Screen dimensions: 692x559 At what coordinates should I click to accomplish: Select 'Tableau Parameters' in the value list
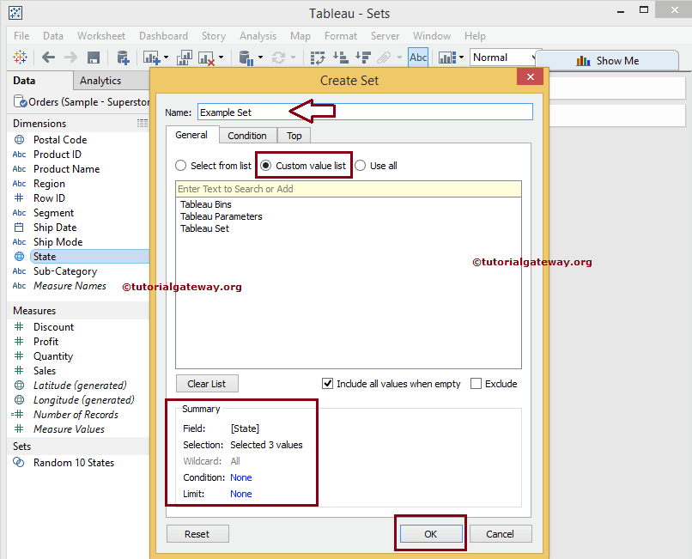tap(222, 216)
